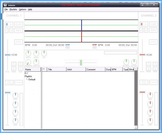This screenshot has width=162, height=133.
Task: Click the flanger LFO knob
Action: click(44, 53)
